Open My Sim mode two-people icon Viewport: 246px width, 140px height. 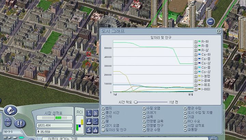tap(20, 123)
